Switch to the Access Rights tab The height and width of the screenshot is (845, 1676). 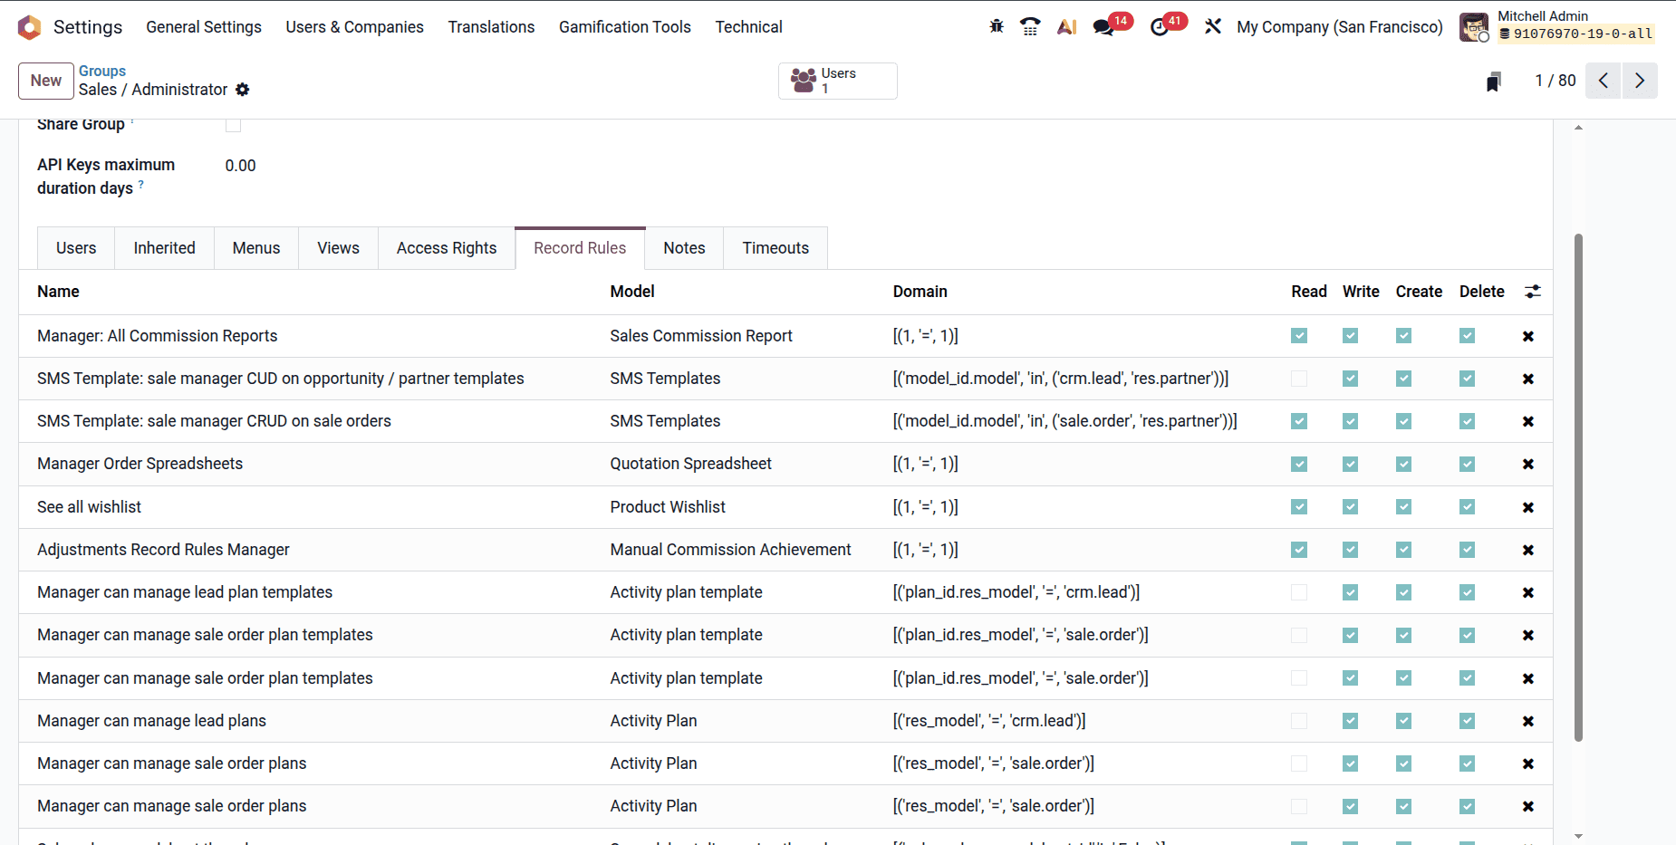(446, 247)
